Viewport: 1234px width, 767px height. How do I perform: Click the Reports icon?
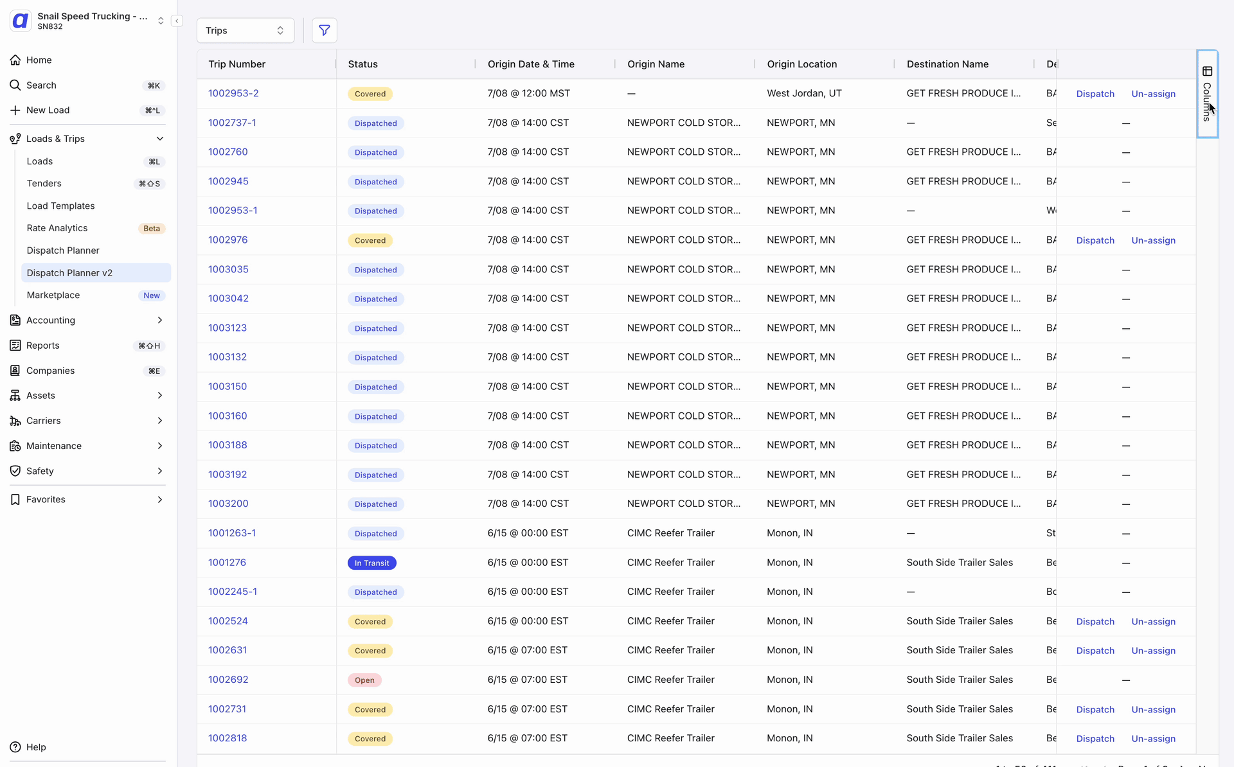(x=15, y=345)
